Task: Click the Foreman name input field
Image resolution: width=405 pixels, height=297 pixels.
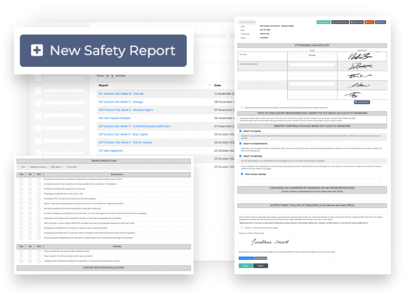Action: 312,55
